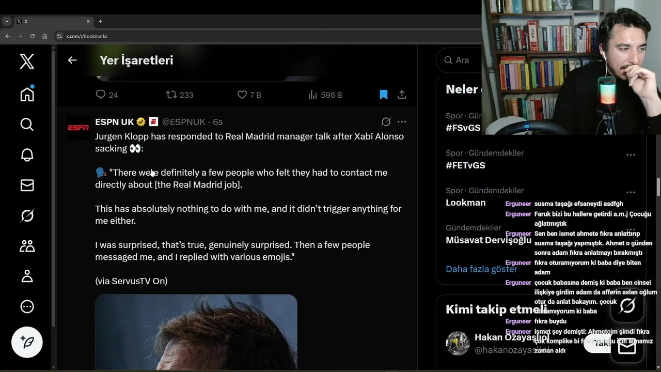Click text '(via ServusTV On)'

pyautogui.click(x=131, y=281)
